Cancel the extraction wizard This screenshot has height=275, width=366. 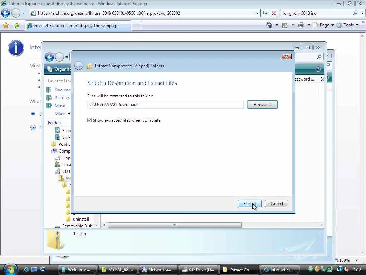[276, 204]
